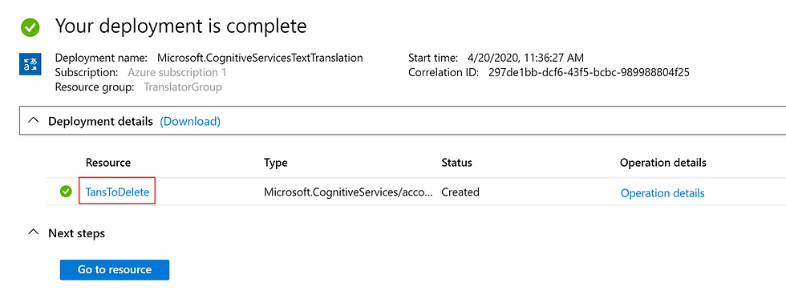Click the Microsoft.CognitiveServices type cell
The image size is (786, 303).
pos(348,192)
